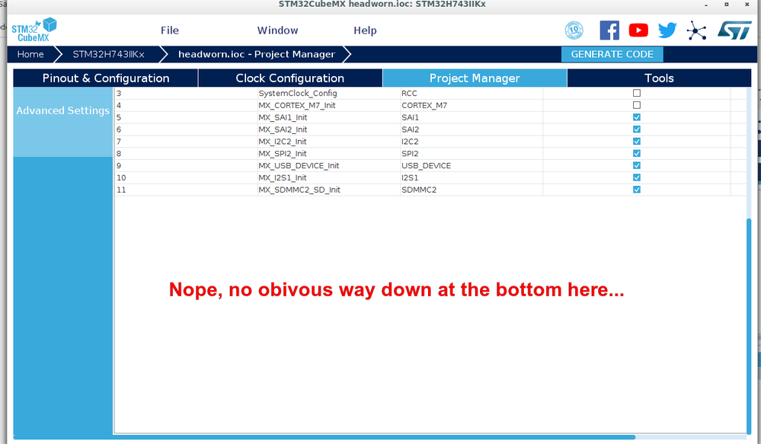The image size is (761, 444).
Task: Open the Facebook icon link
Action: pos(609,30)
